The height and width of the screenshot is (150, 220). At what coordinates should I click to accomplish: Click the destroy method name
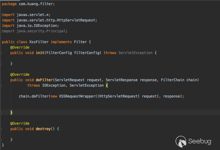43,129
